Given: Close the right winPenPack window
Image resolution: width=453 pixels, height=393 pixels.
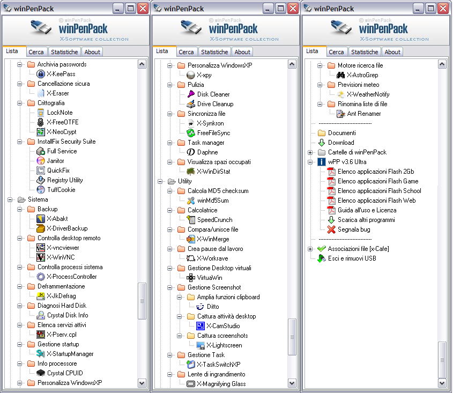Looking at the screenshot, I should click(x=443, y=9).
